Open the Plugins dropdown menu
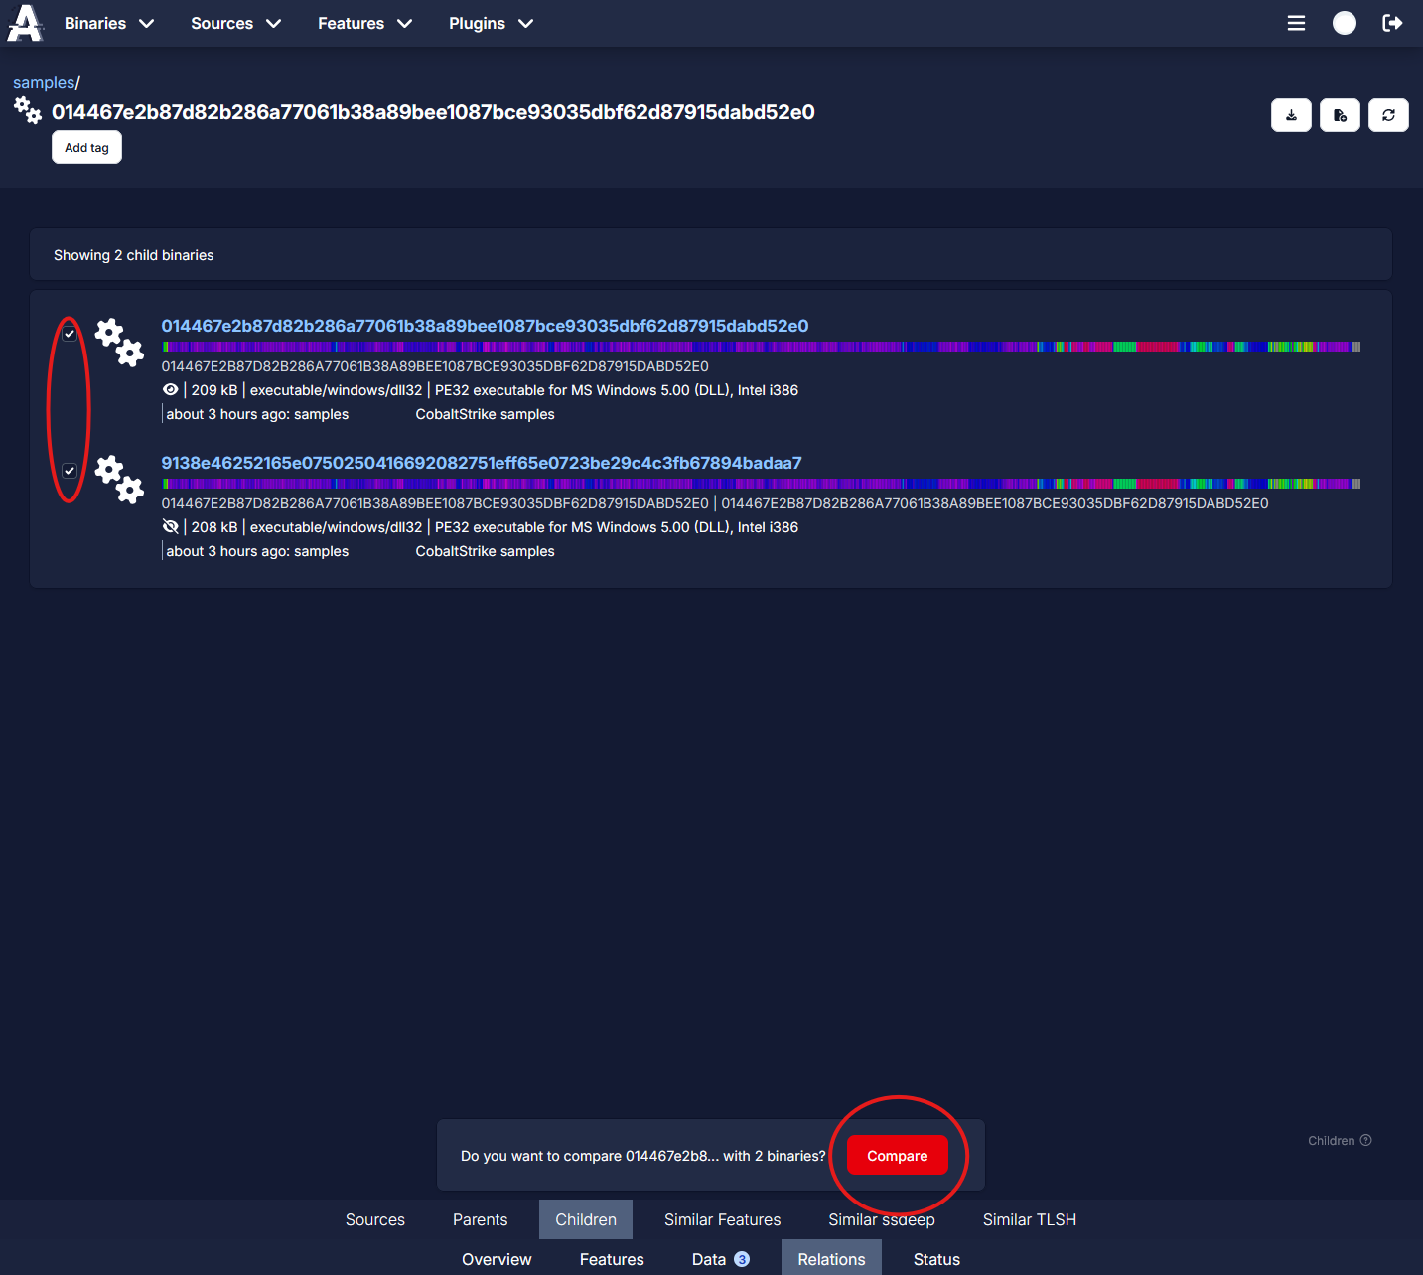This screenshot has height=1275, width=1423. click(x=490, y=23)
